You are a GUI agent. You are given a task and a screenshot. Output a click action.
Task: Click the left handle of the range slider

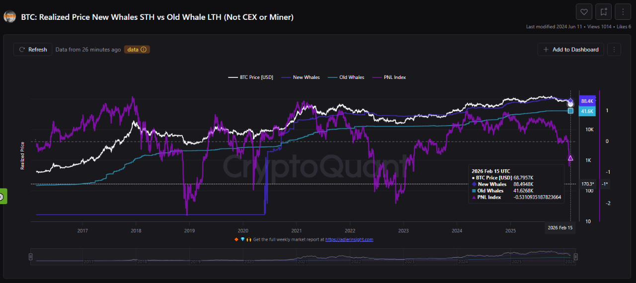[31, 257]
